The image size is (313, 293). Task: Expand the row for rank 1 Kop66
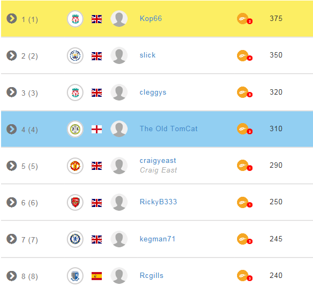click(x=11, y=19)
